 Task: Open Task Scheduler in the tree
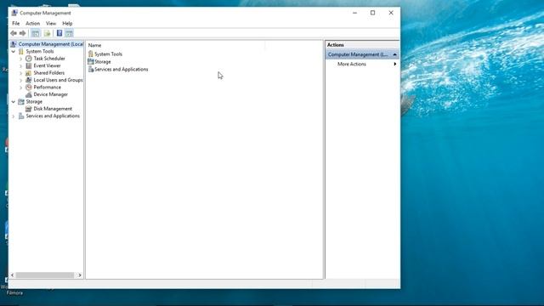click(49, 59)
